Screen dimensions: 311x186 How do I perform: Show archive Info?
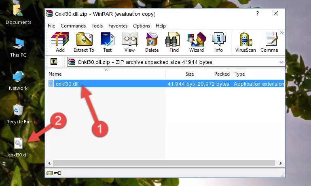[218, 42]
